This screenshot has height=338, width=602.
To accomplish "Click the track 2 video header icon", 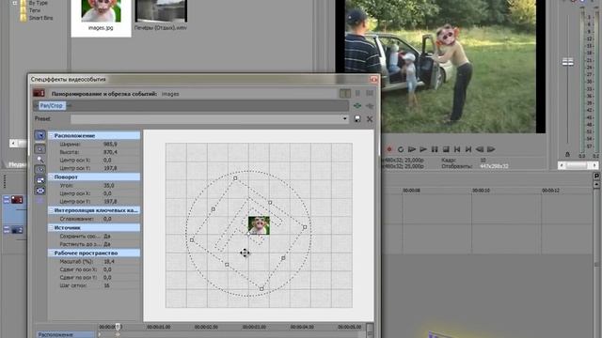I will coord(17,230).
